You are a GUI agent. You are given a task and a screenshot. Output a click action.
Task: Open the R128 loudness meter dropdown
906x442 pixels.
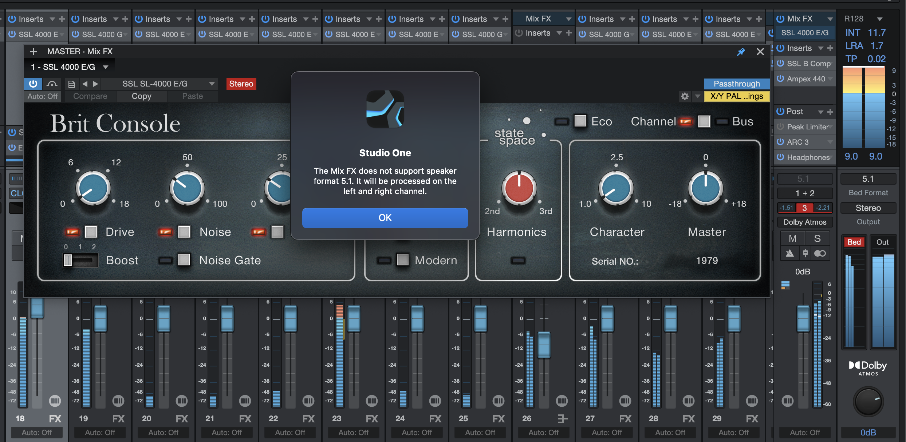tap(879, 19)
